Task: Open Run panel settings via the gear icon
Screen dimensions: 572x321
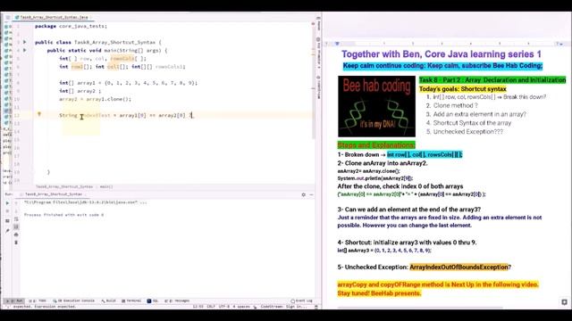Action: click(x=304, y=194)
